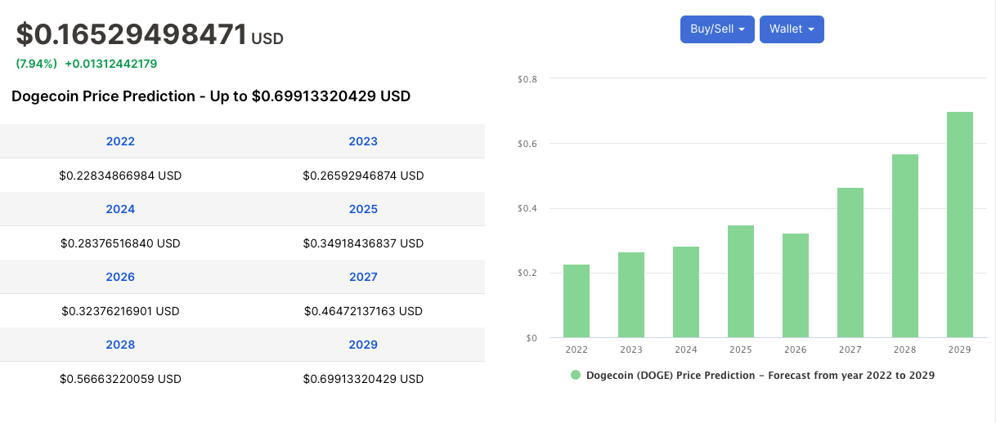Toggle Dogecoin price prediction legend series
The width and height of the screenshot is (996, 423).
[752, 376]
